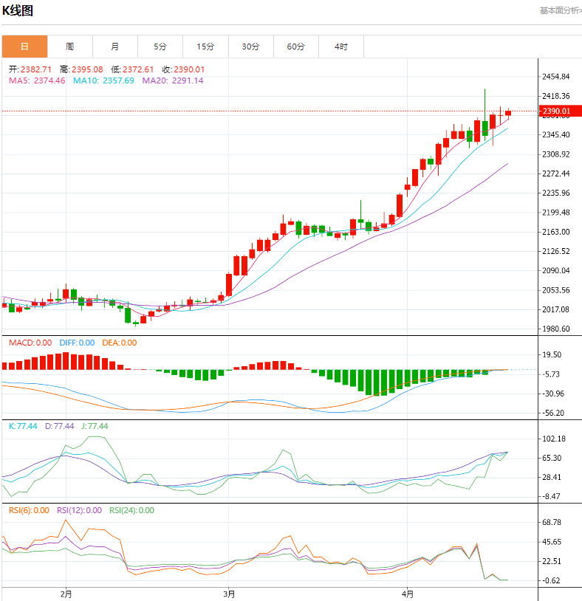This screenshot has height=601, width=582.
Task: Show the 60分 chart tab
Action: (295, 47)
